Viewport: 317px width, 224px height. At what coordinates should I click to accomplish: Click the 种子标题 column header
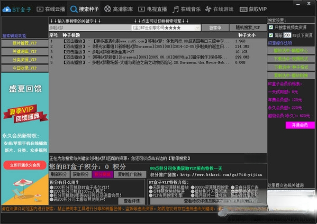pyautogui.click(x=71, y=35)
